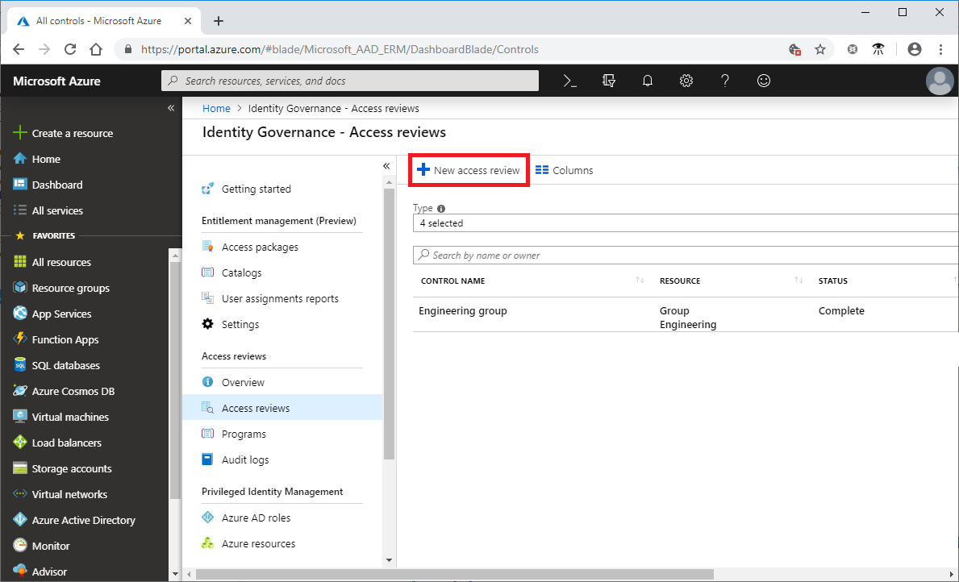The image size is (959, 582).
Task: Send feedback via the smiley icon
Action: click(763, 81)
